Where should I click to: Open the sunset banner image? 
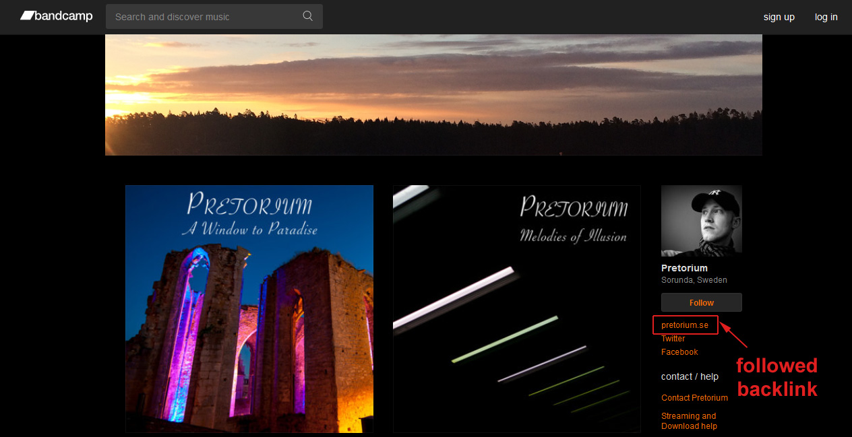pyautogui.click(x=433, y=95)
